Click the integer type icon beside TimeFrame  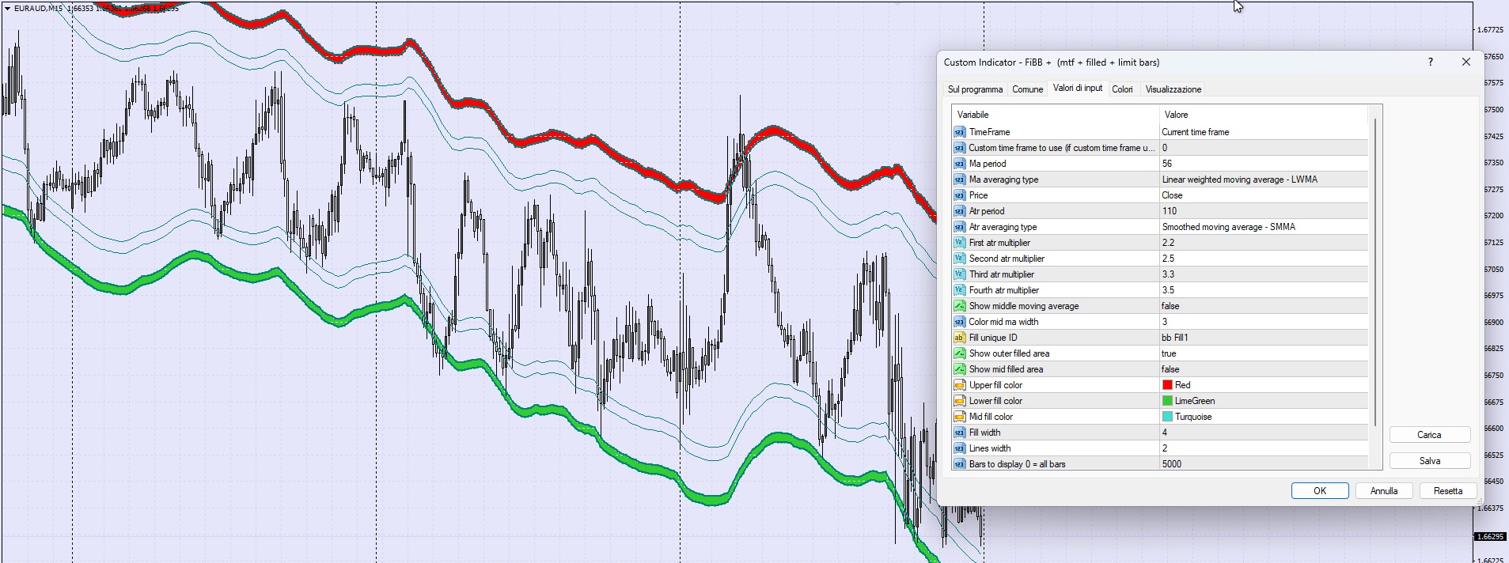(959, 132)
